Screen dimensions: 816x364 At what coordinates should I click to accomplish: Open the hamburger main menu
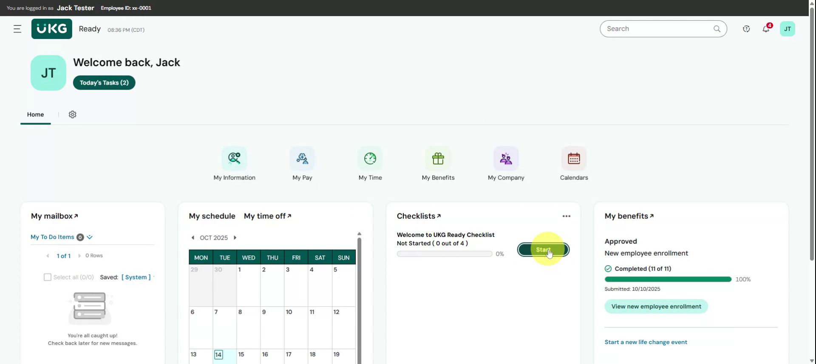pyautogui.click(x=17, y=29)
